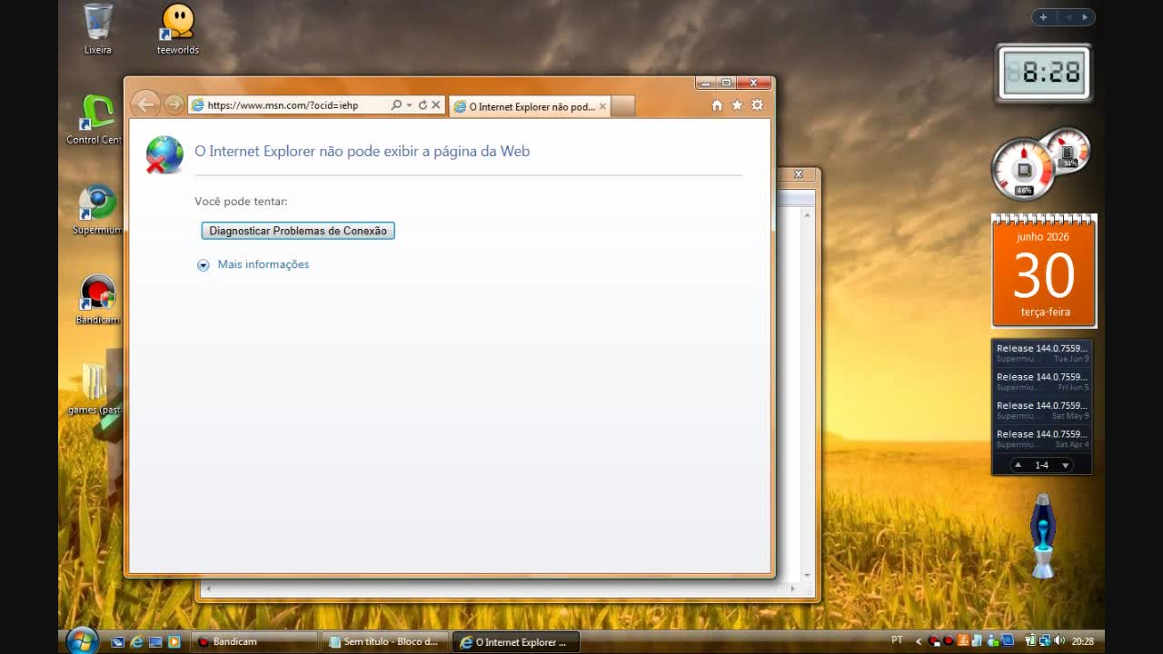This screenshot has height=654, width=1163.
Task: Select the games folder desktop icon
Action: [x=94, y=389]
